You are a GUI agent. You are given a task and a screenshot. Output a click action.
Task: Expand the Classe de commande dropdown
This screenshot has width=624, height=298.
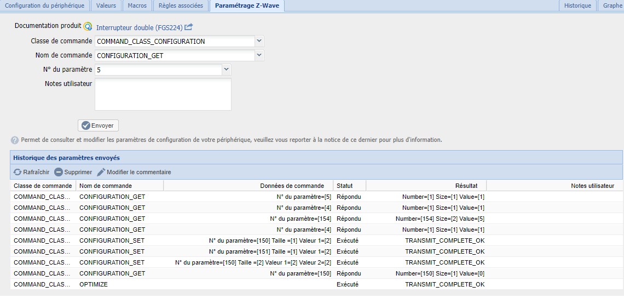coord(259,41)
